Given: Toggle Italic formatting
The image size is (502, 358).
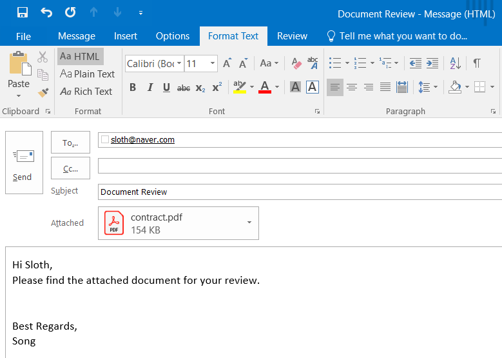Looking at the screenshot, I should (150, 87).
